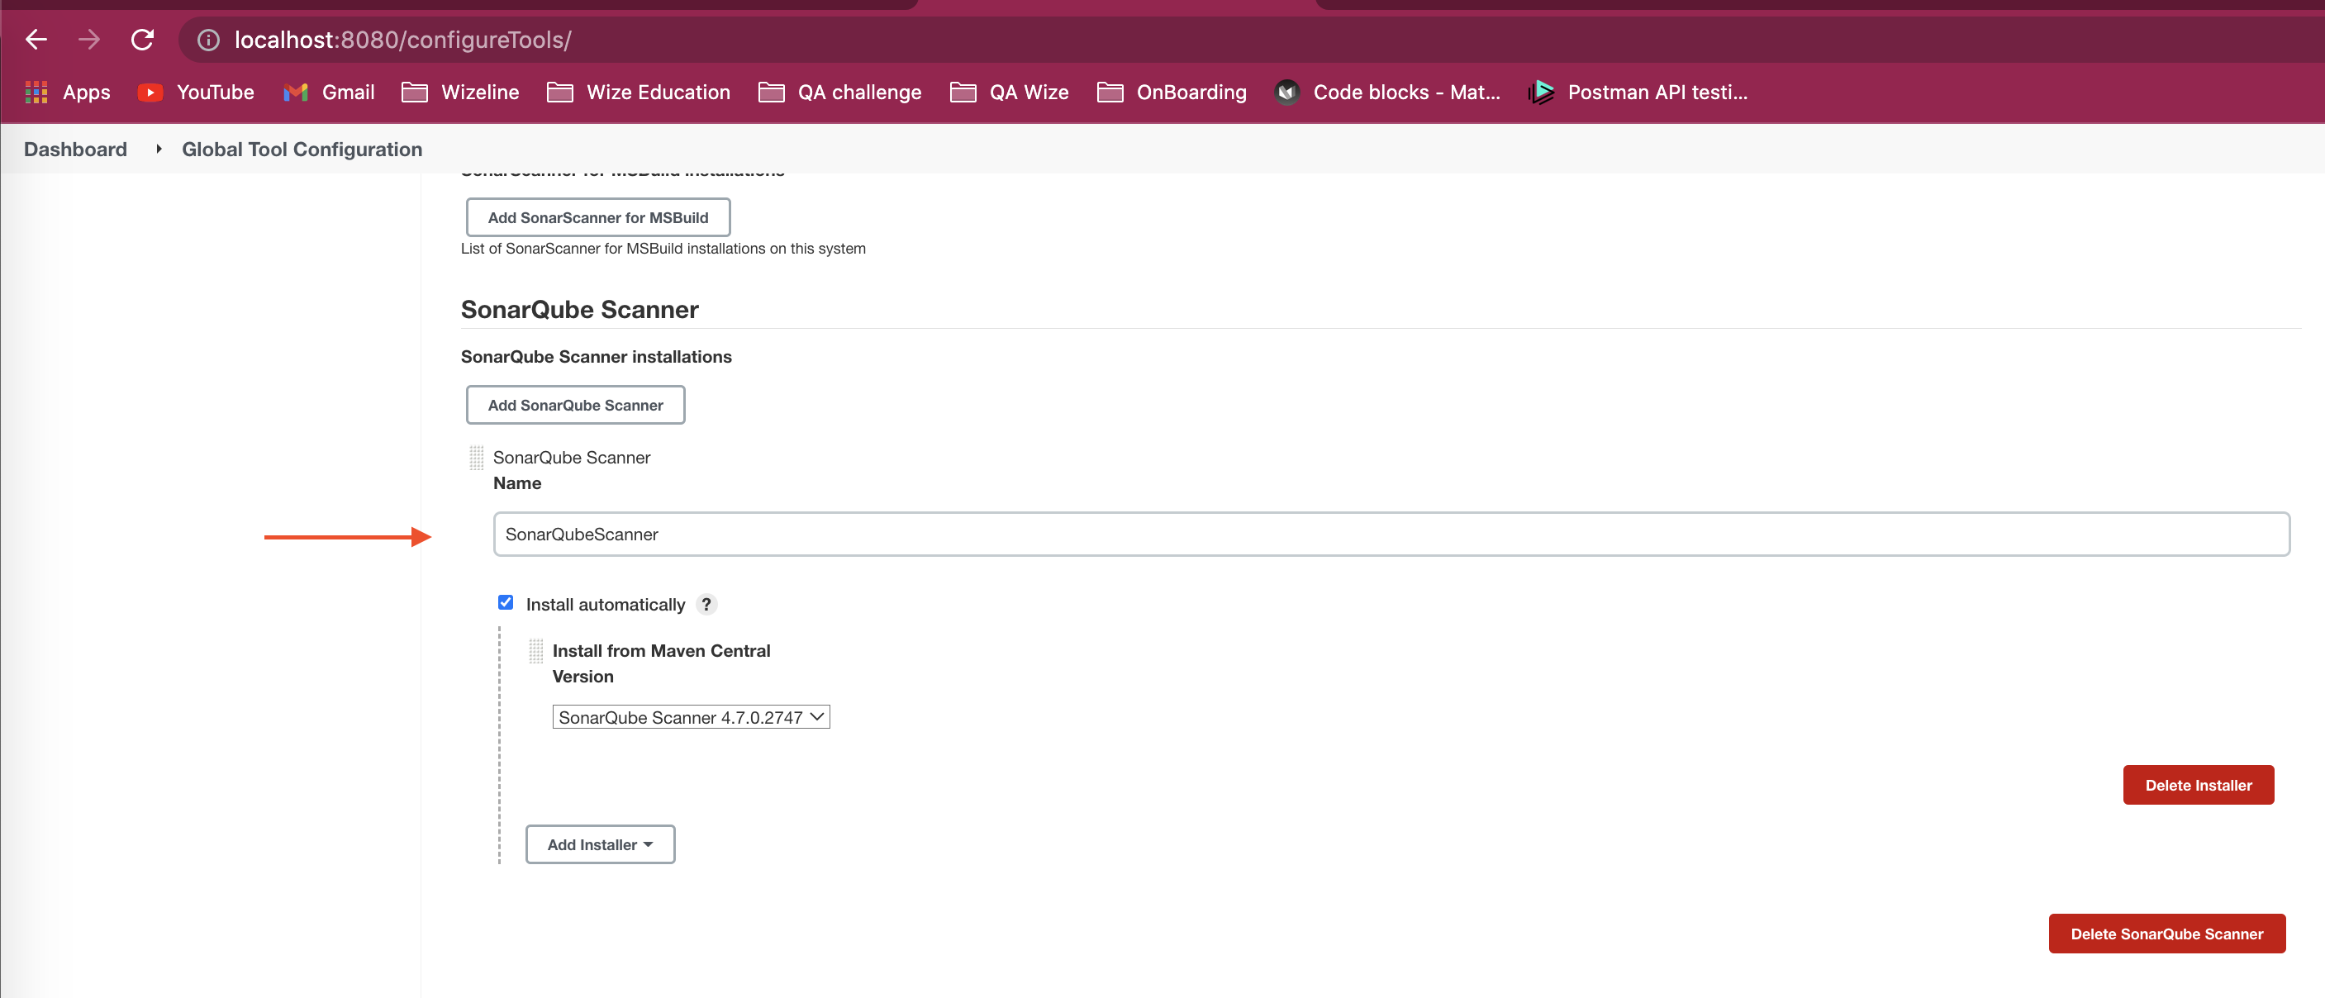Click Add SonarQube Scanner button
Viewport: 2325px width, 998px height.
(575, 403)
